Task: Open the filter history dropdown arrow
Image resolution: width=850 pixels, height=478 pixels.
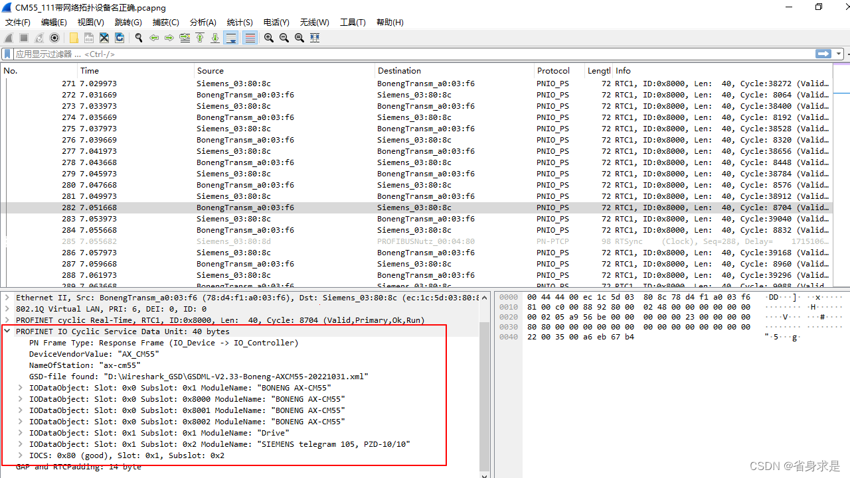Action: pos(839,54)
